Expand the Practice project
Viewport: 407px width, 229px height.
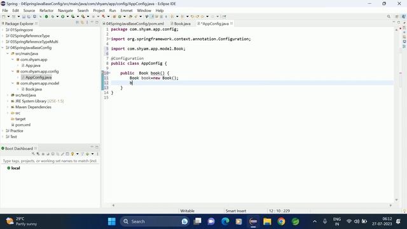[x=3, y=131]
